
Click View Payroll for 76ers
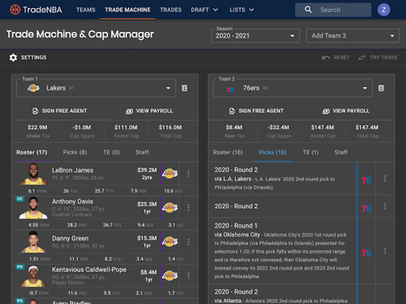coord(346,111)
